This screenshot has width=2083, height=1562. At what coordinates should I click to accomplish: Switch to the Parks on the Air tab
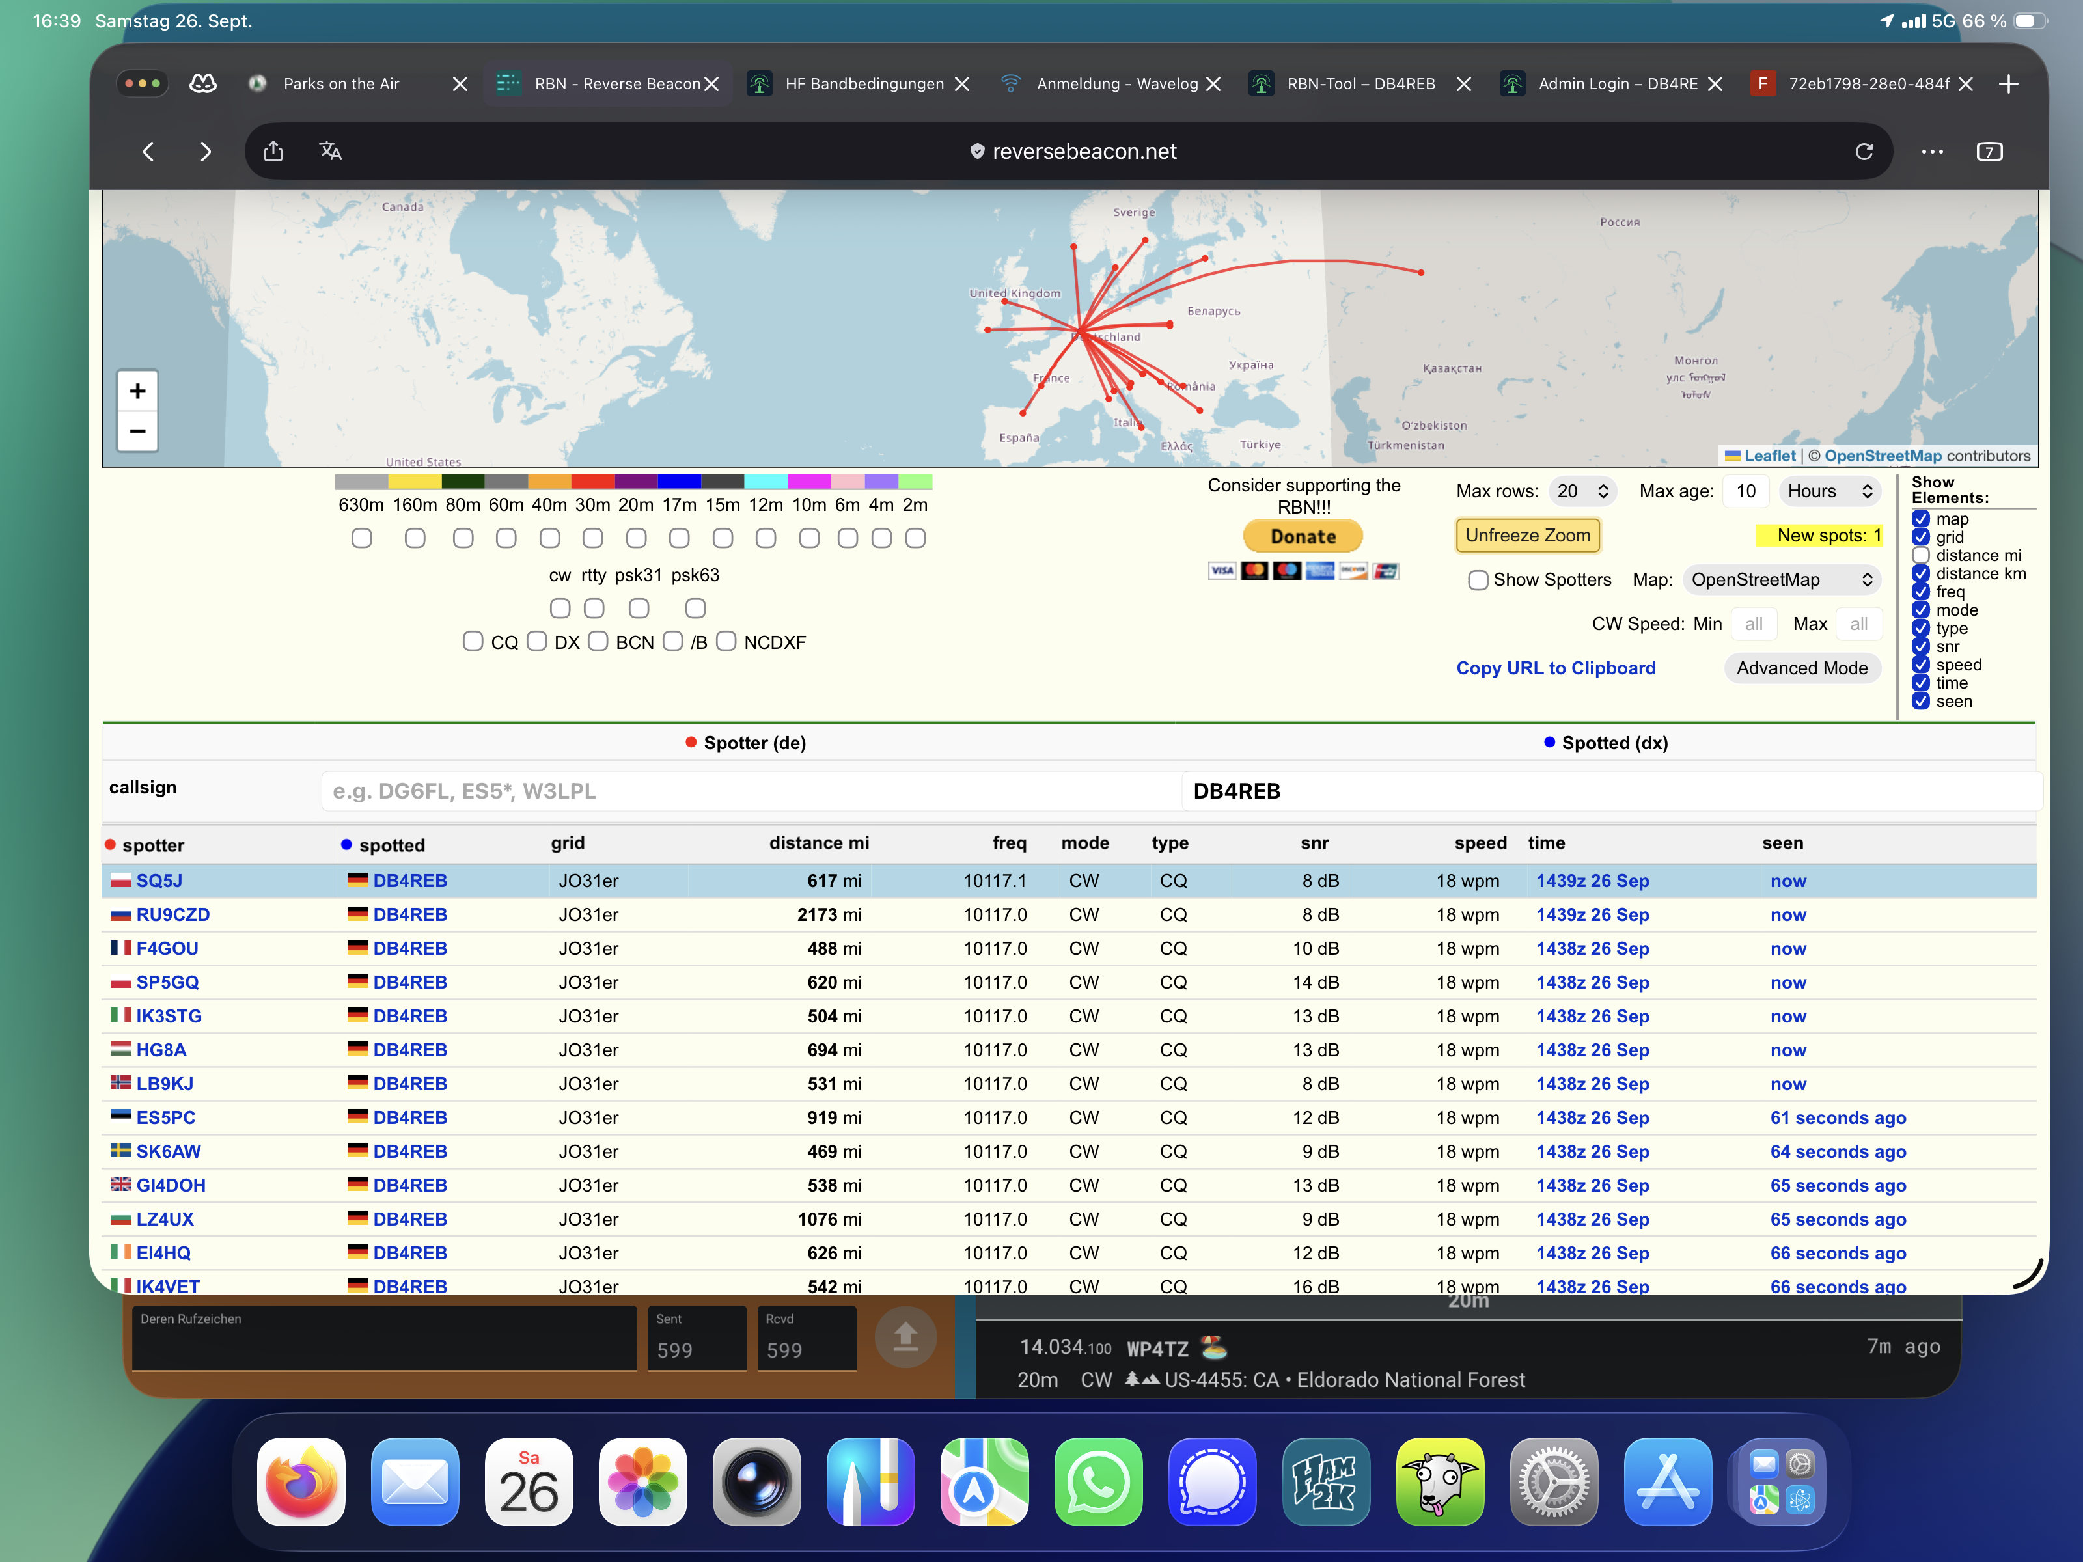point(341,84)
